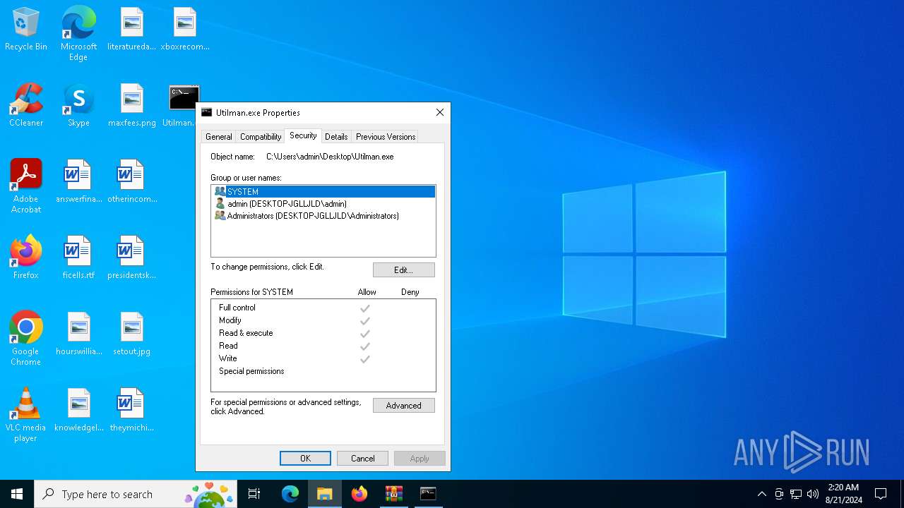Screen dimensions: 904x508
Task: Open the Windows Start menu
Action: [x=17, y=494]
